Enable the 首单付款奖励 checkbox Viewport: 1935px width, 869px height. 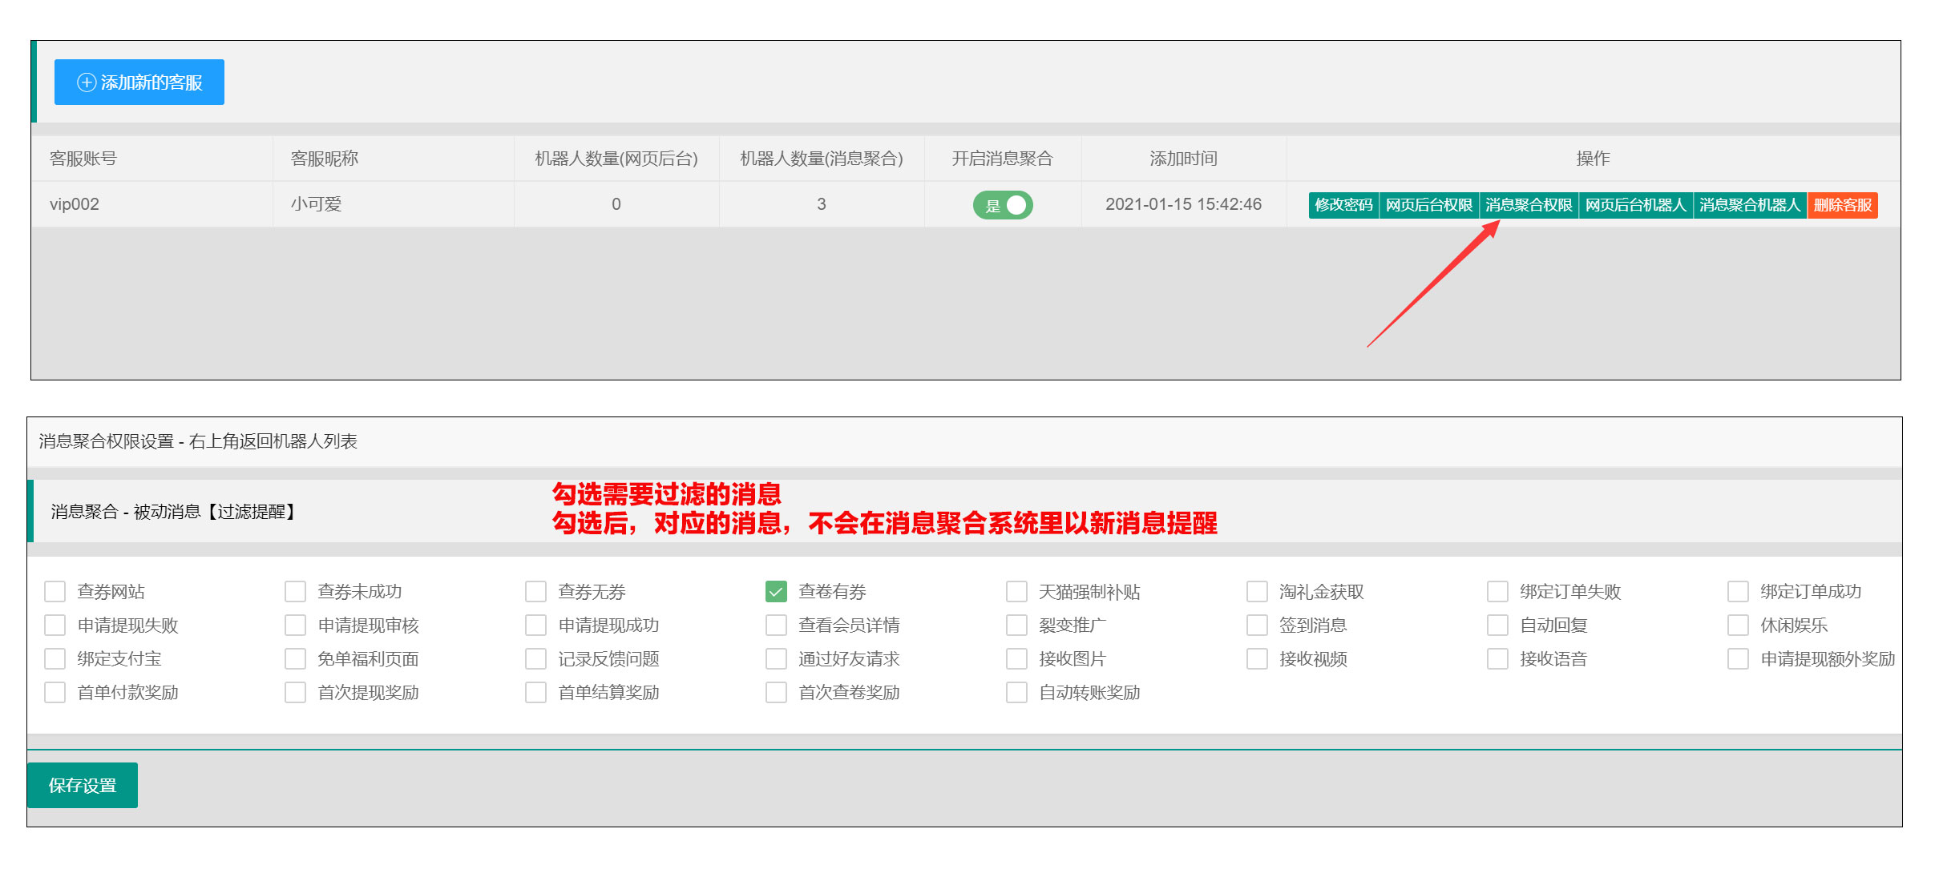click(55, 693)
